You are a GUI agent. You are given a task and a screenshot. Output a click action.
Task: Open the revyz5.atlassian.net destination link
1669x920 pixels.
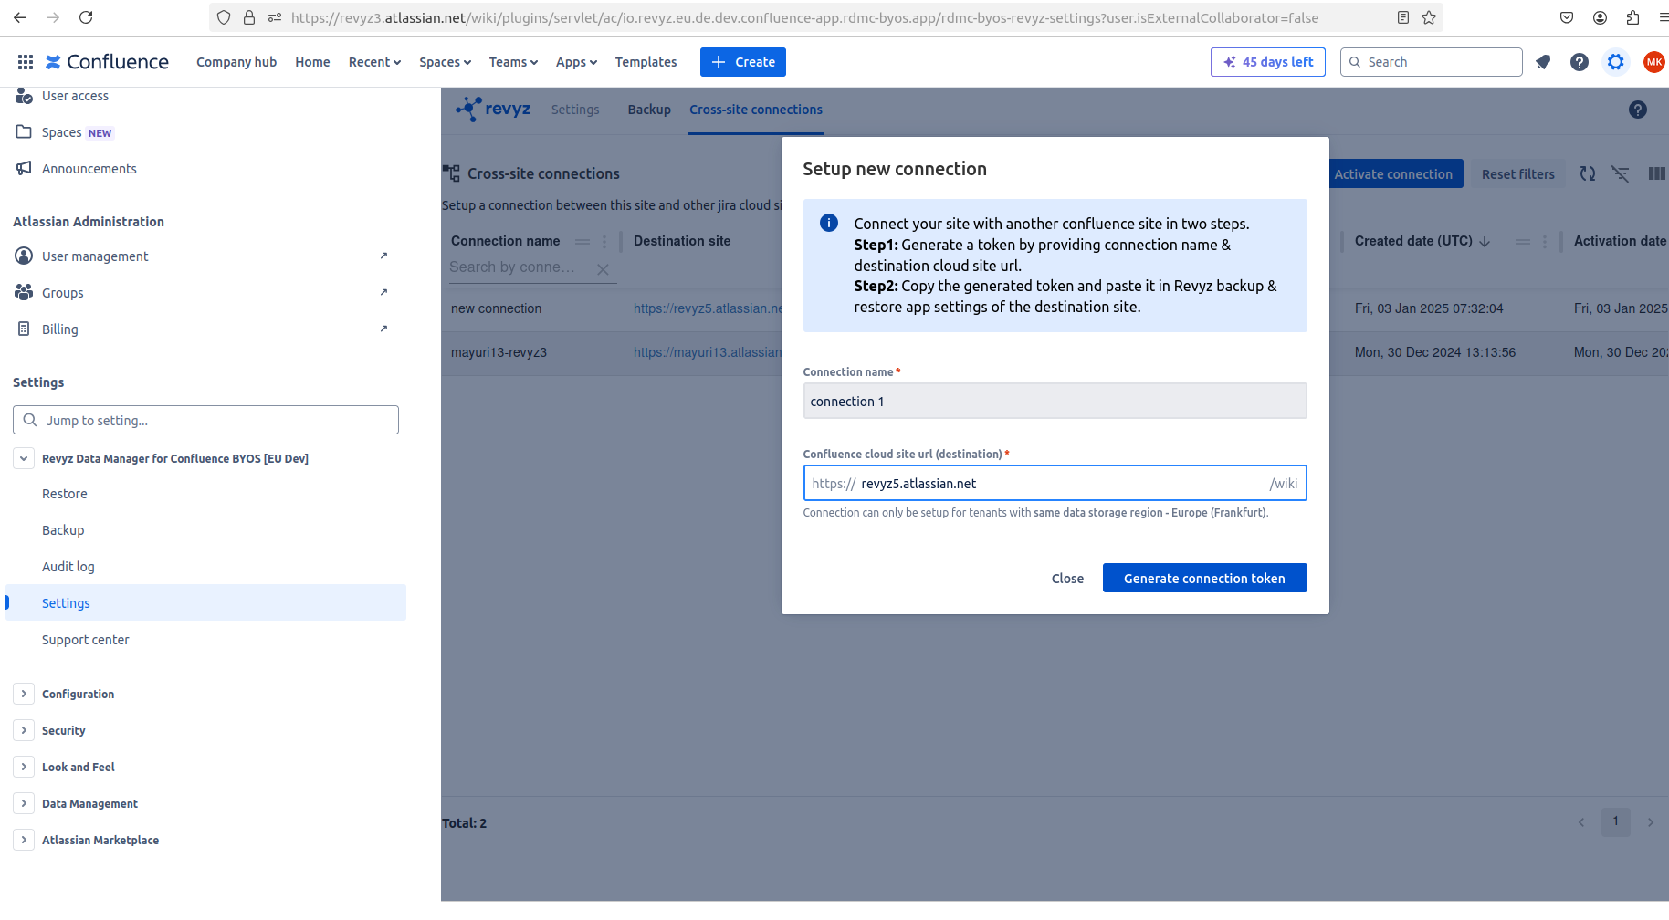(x=708, y=308)
